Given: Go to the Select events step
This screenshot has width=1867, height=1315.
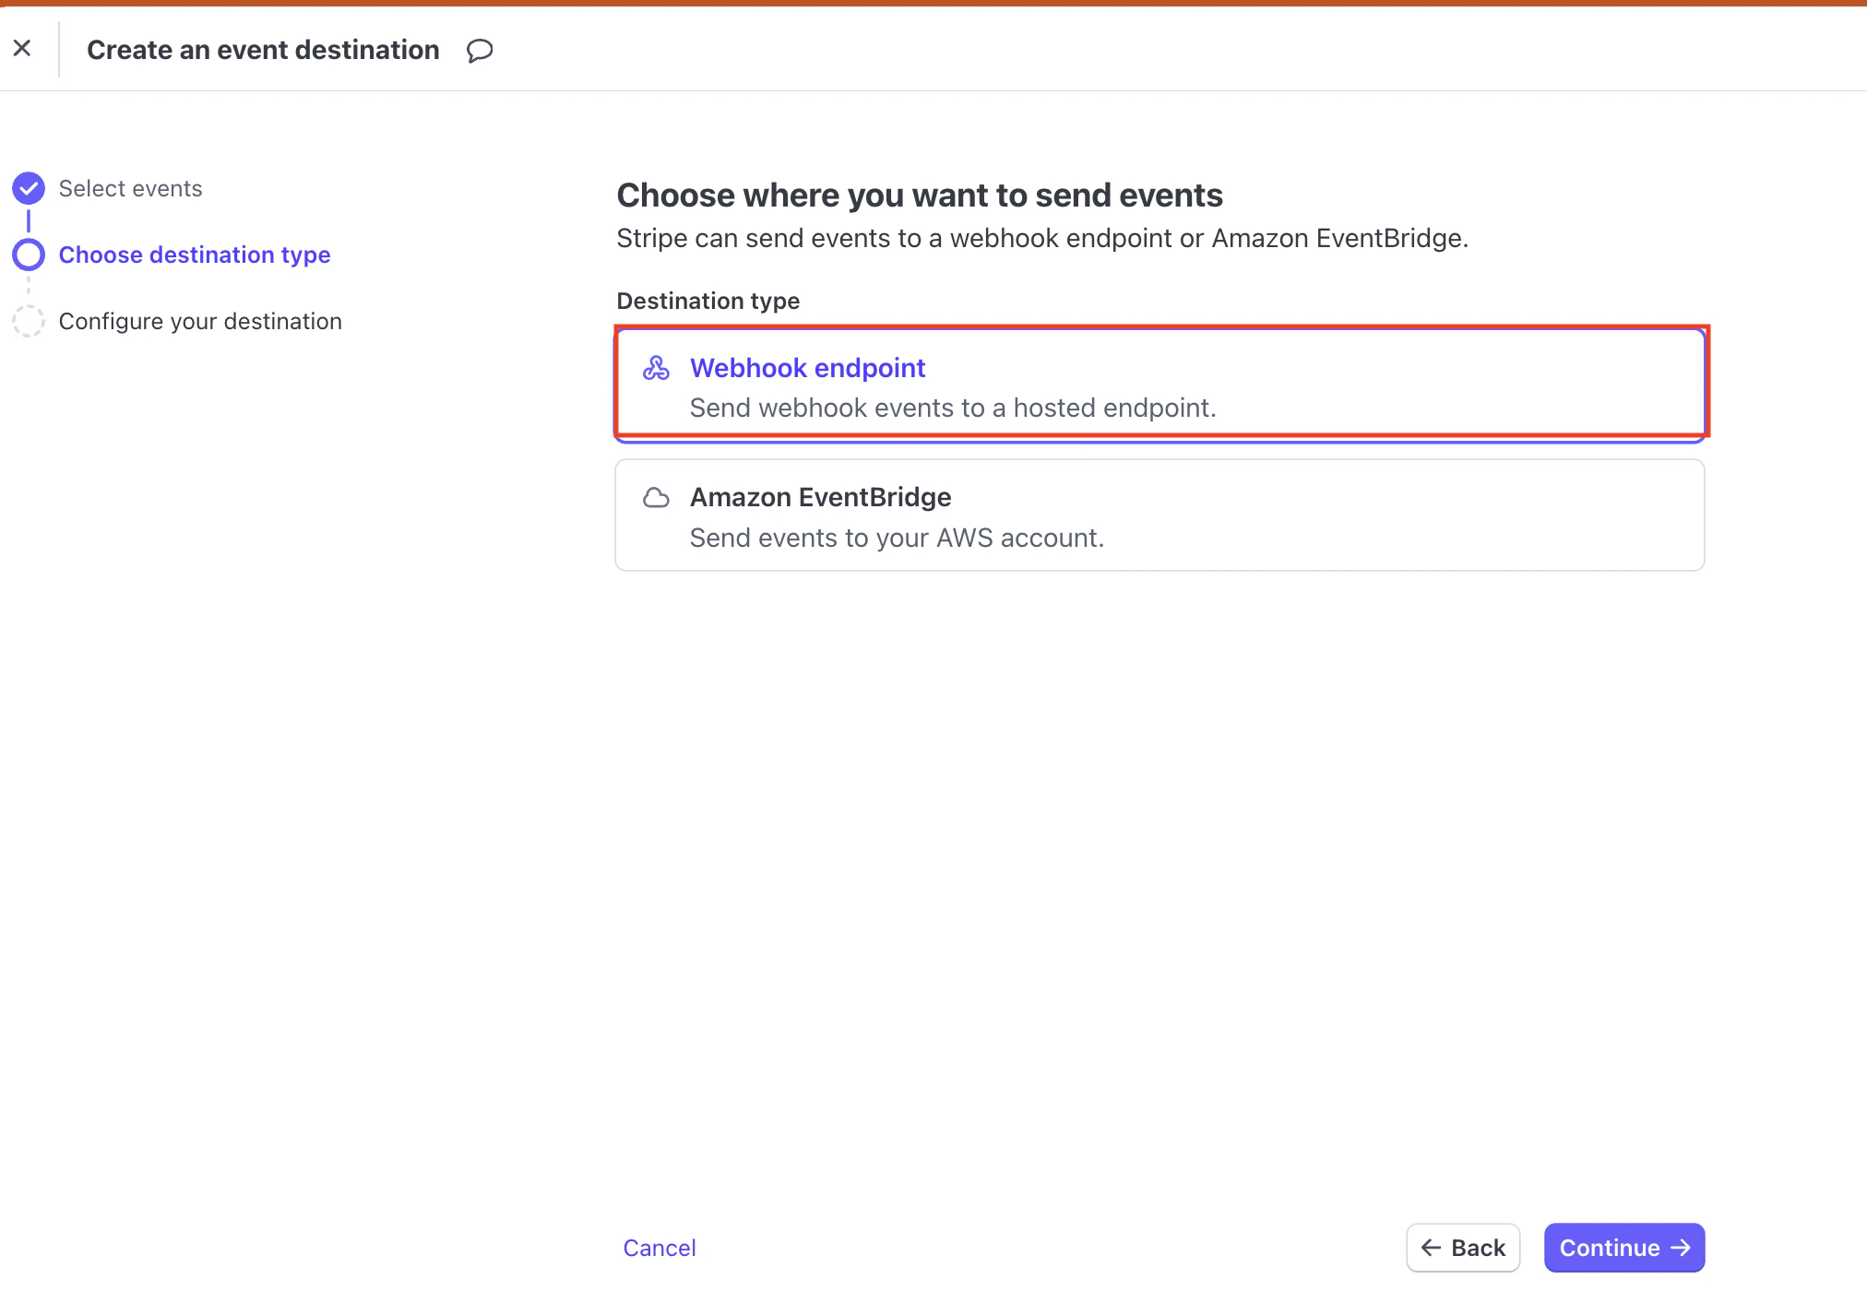Looking at the screenshot, I should (x=130, y=188).
